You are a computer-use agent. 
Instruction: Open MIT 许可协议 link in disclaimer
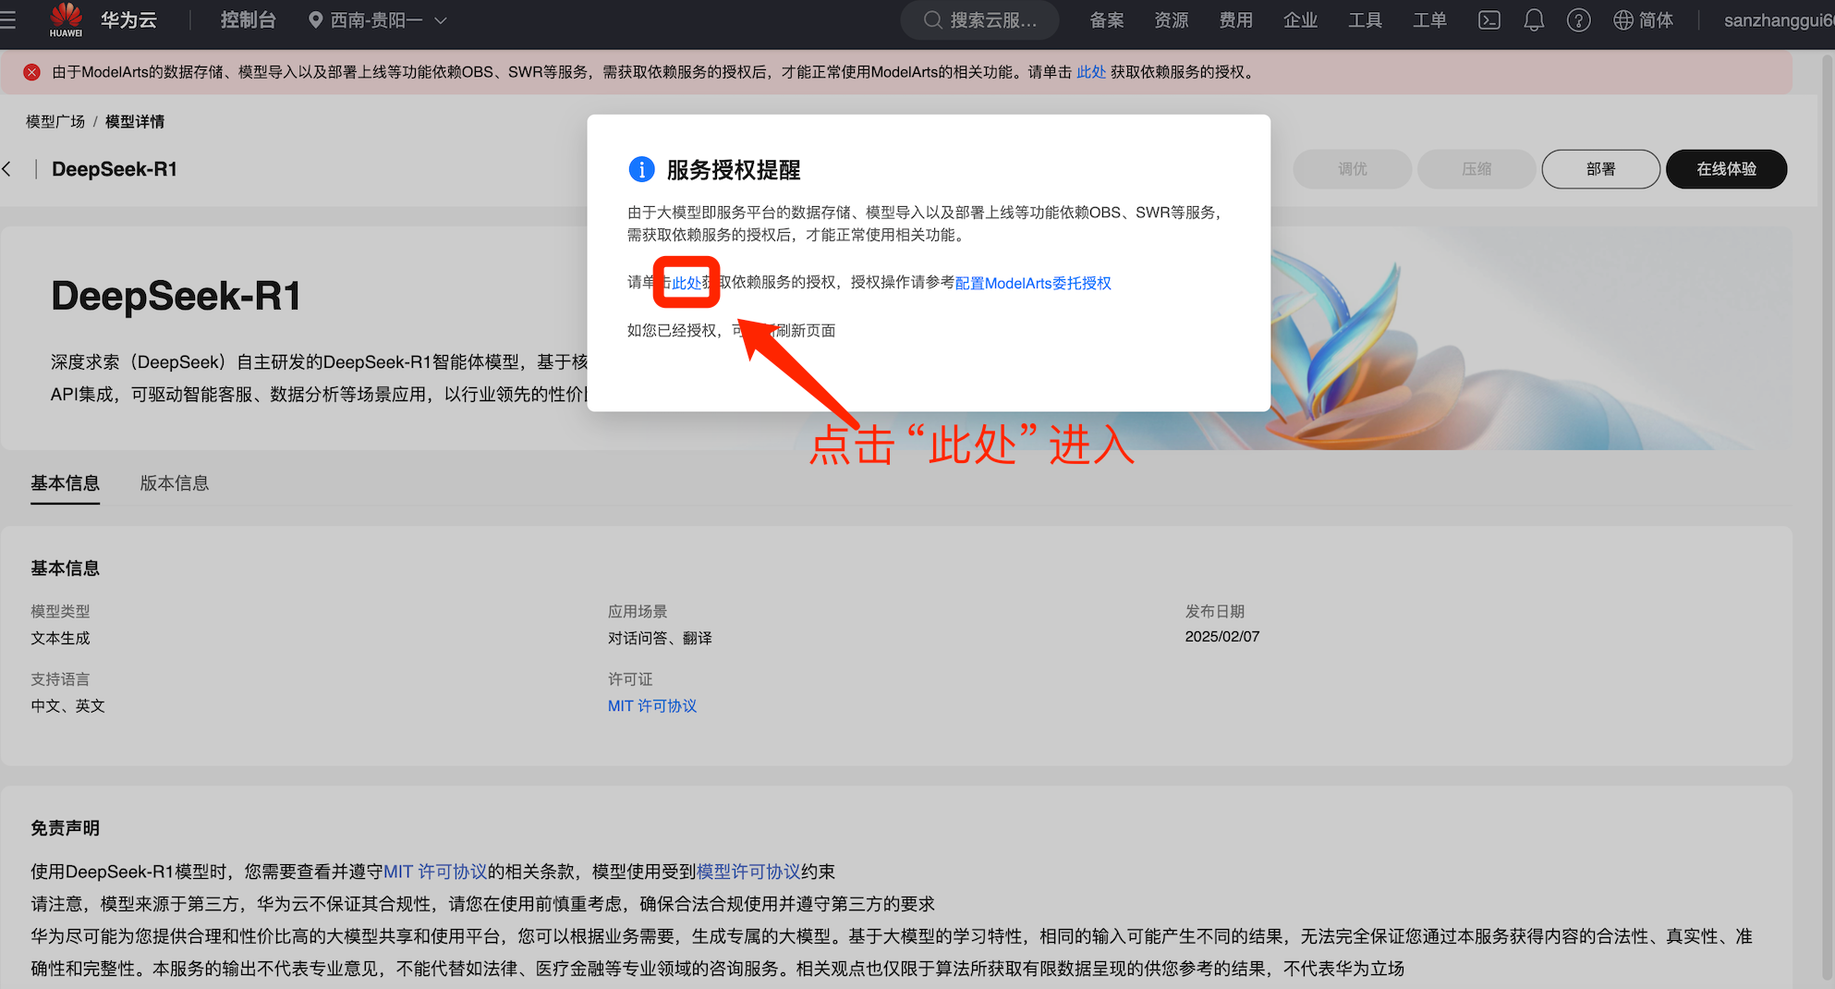click(435, 872)
